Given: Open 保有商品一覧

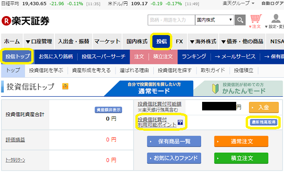Looking at the screenshot, I should [174, 141].
